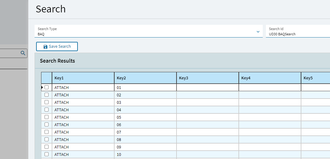Check the box for ATTACH row 05
This screenshot has height=159, width=330.
click(x=46, y=117)
